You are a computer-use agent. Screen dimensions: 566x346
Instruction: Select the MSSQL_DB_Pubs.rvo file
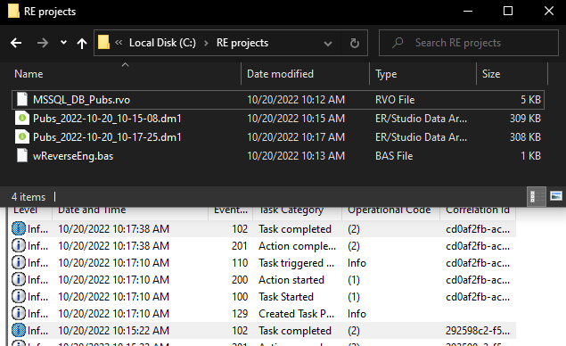click(x=278, y=100)
